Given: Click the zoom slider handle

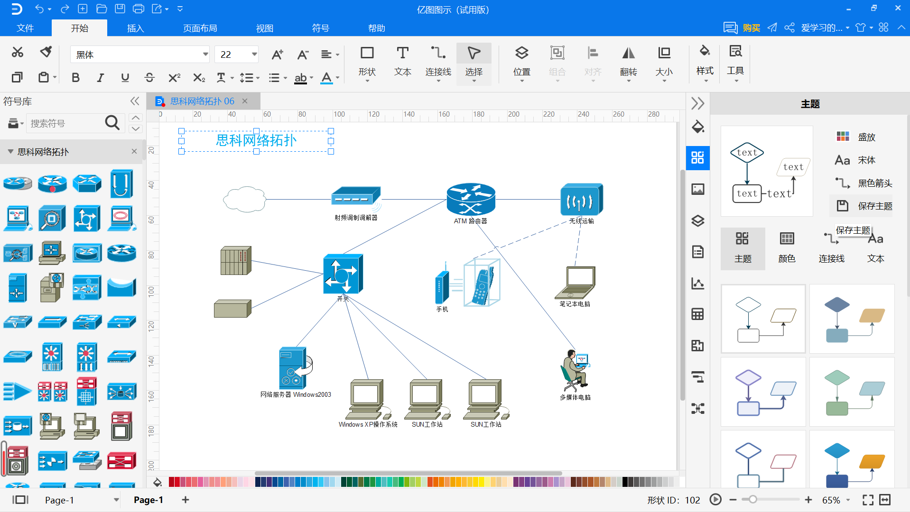Looking at the screenshot, I should coord(752,500).
